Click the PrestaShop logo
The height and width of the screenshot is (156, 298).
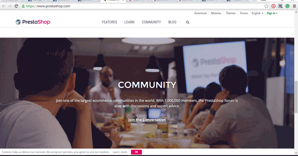coord(33,22)
